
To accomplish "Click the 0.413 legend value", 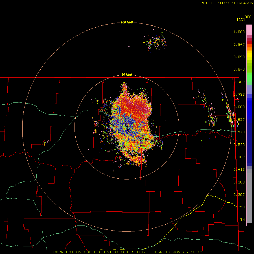I will coord(239,170).
